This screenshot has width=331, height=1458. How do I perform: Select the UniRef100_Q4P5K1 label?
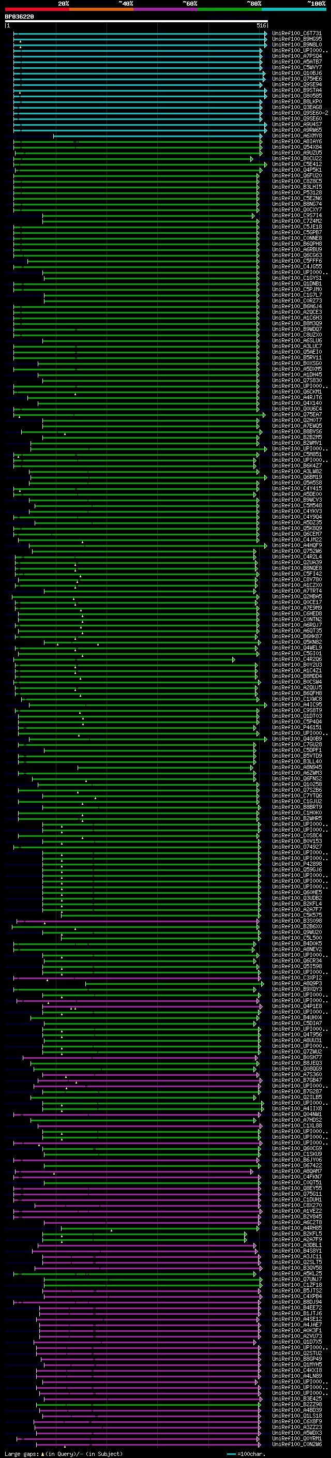[296, 170]
